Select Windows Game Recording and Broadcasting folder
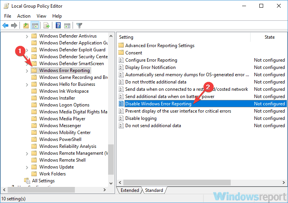The width and height of the screenshot is (288, 203). pyautogui.click(x=73, y=77)
